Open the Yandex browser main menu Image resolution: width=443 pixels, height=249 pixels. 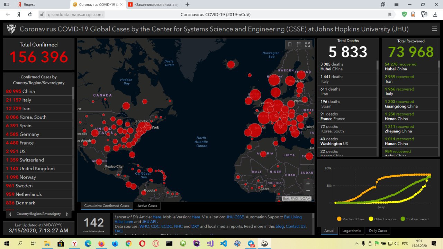click(397, 4)
